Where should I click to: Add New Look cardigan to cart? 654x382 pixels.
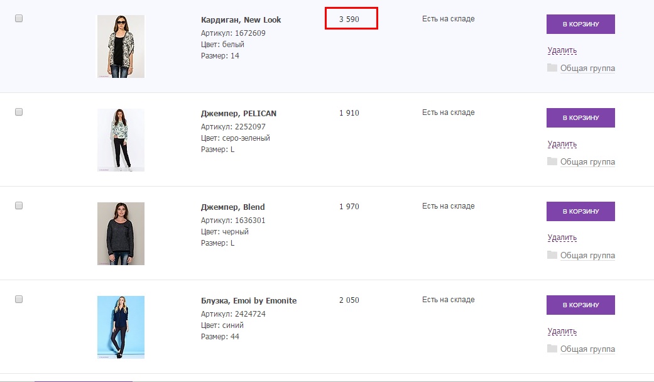coord(580,25)
